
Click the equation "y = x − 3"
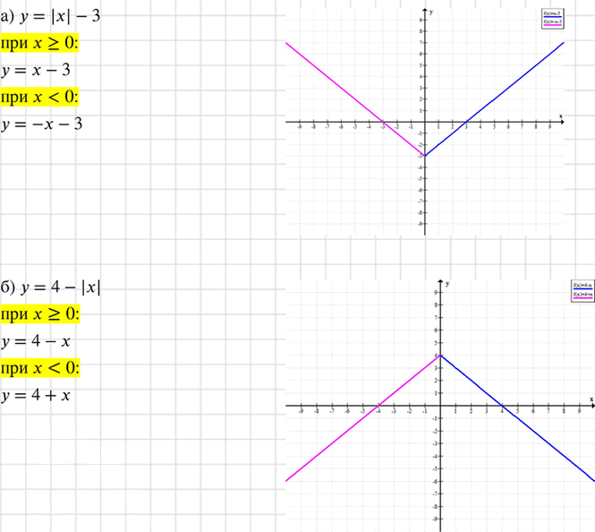(x=36, y=71)
